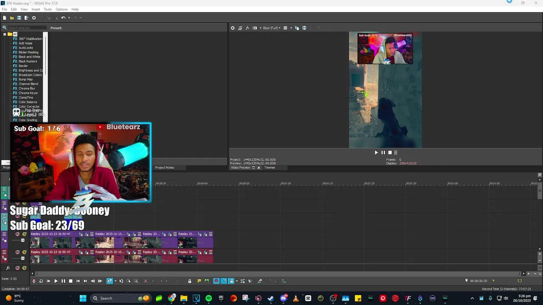
Task: Open the Tools menu
Action: 48,9
